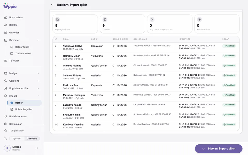Click the skip icon in Bog'chada allaqachon bor card

click(152, 19)
